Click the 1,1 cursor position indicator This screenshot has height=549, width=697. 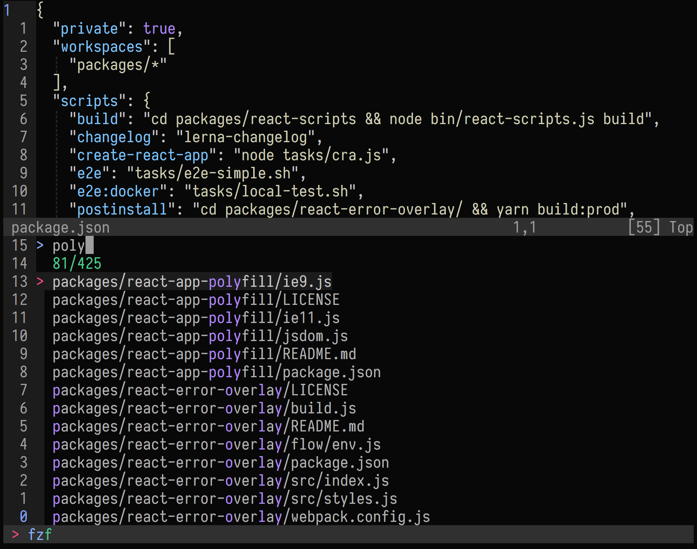coord(525,228)
